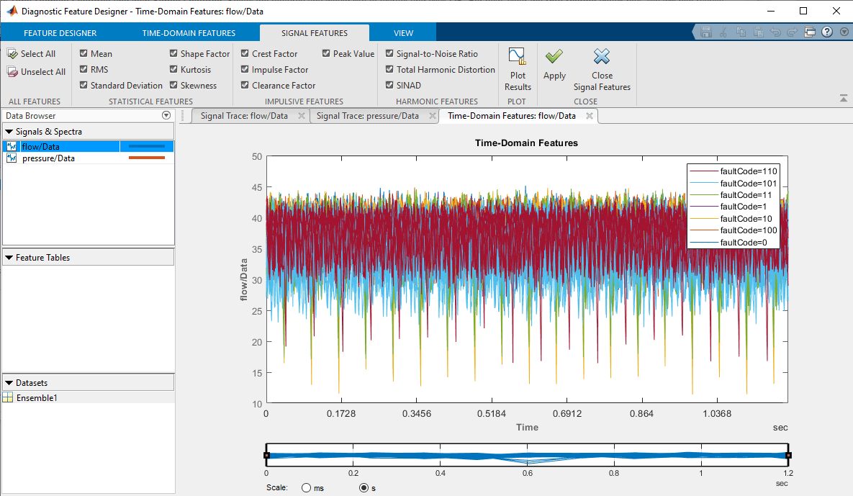
Task: Click the green Apply checkmark
Action: coord(554,57)
